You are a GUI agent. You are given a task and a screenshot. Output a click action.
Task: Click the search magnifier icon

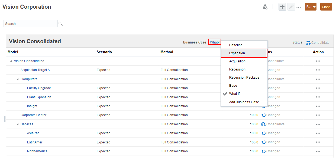pyautogui.click(x=60, y=23)
